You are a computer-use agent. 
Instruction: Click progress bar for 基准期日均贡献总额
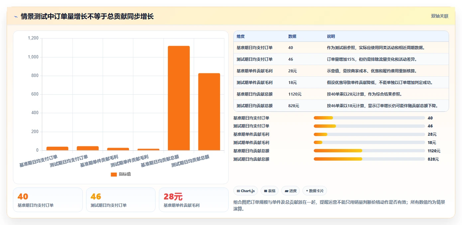369,151
